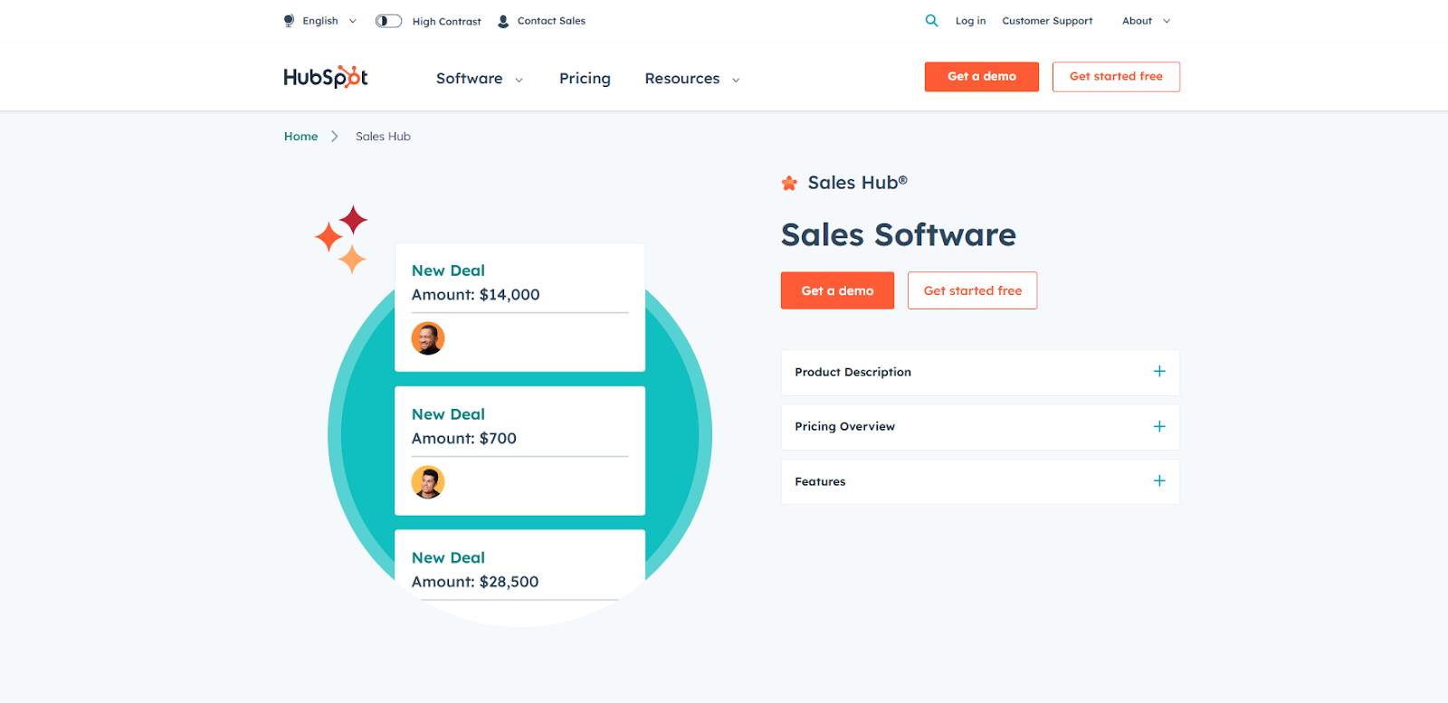The image size is (1448, 703).
Task: Click the orange Sales Hub icon
Action: point(789,183)
